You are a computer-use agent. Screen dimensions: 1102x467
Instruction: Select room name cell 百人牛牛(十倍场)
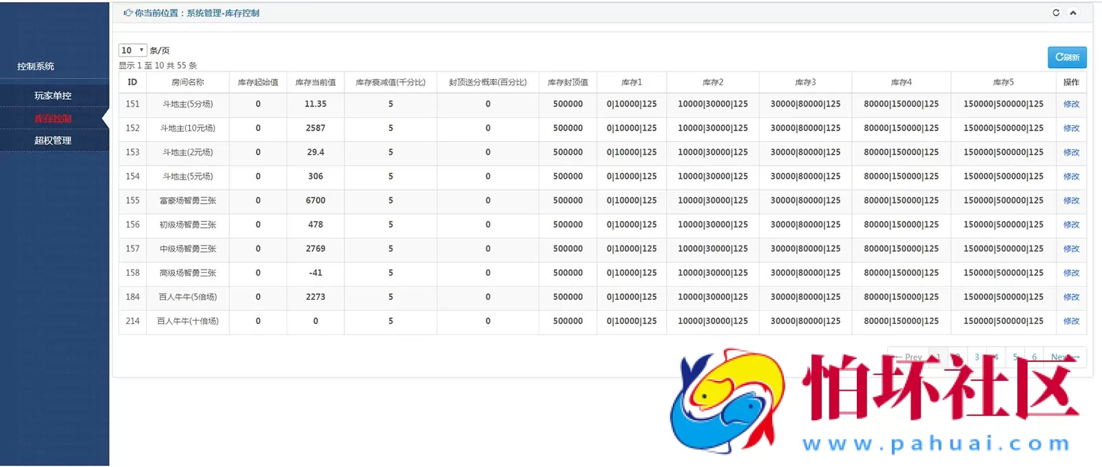click(x=187, y=321)
